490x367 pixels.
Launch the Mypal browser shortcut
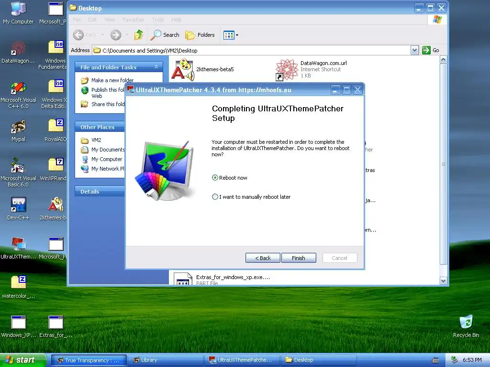(18, 131)
